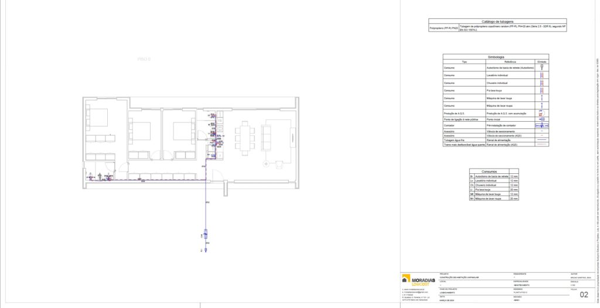This screenshot has height=308, width=600.
Task: Click the 'Símbolo' column header
Action: 542,61
